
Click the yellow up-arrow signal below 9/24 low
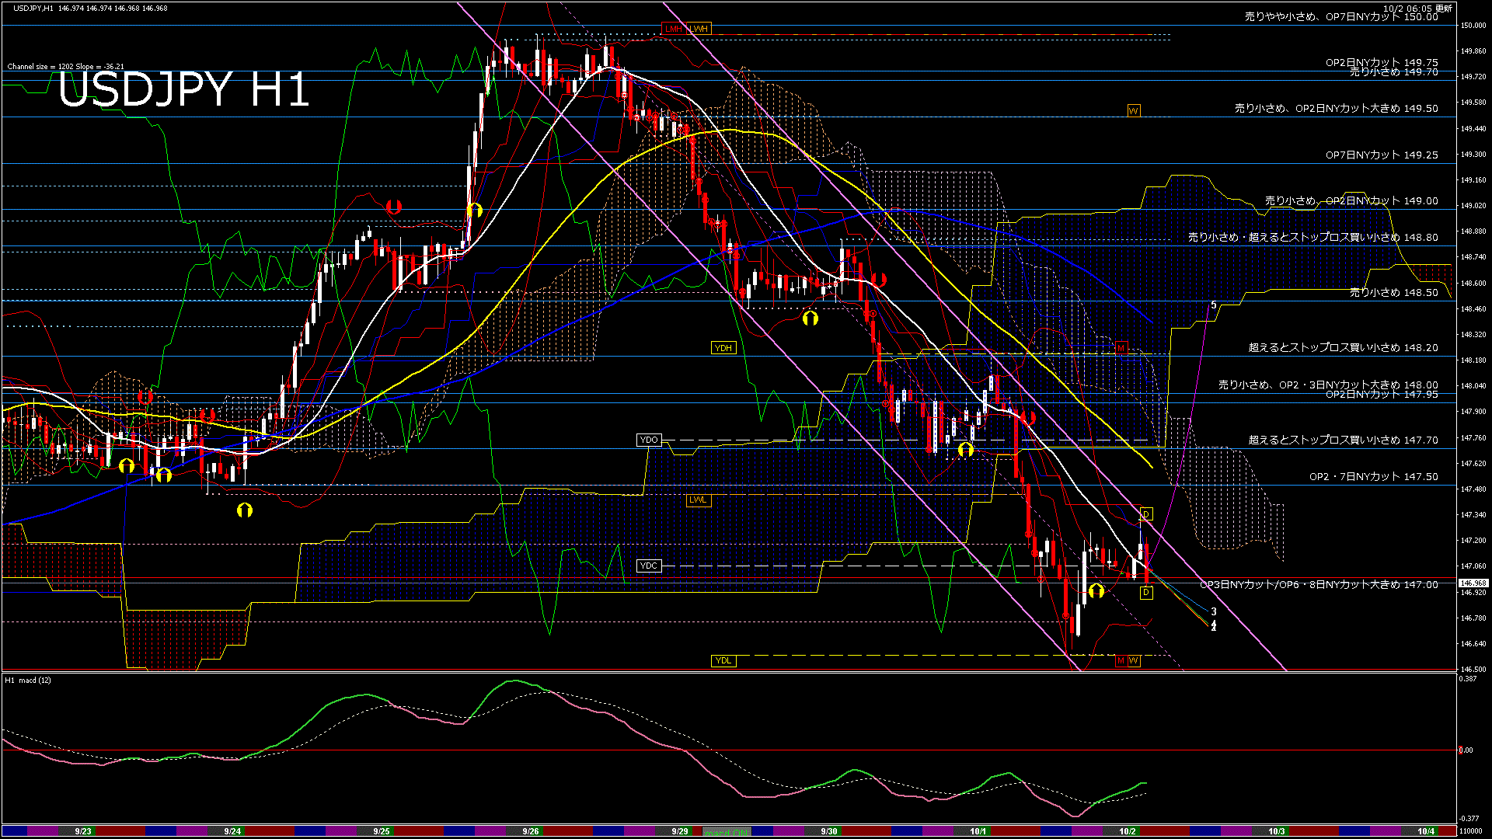tap(245, 510)
